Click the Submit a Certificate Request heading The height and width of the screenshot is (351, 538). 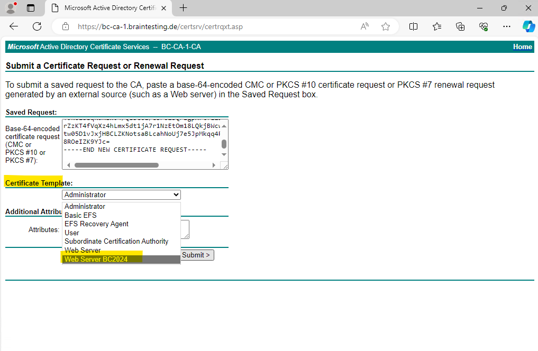pyautogui.click(x=105, y=66)
